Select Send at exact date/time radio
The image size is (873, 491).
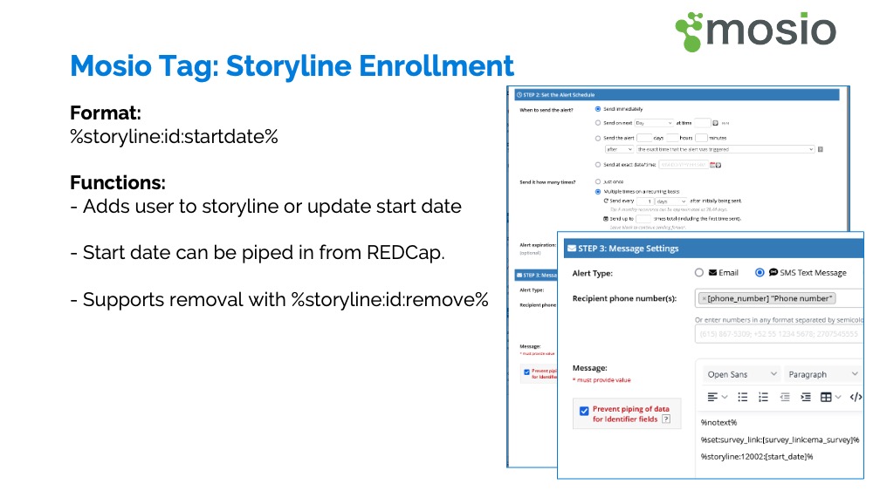(598, 165)
